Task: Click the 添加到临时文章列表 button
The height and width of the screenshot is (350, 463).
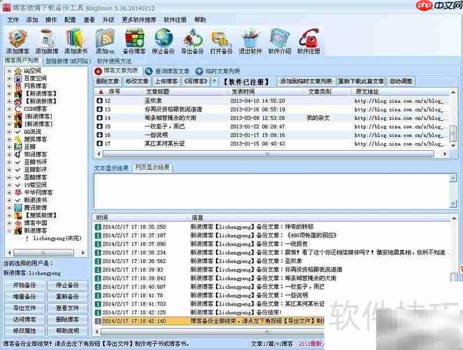Action: click(x=306, y=81)
